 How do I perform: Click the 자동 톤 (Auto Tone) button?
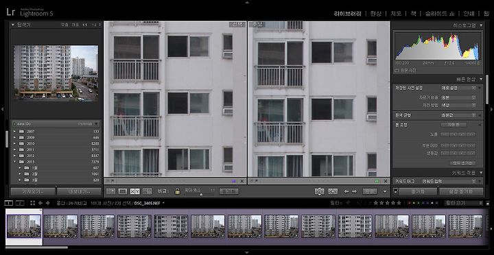[454, 125]
